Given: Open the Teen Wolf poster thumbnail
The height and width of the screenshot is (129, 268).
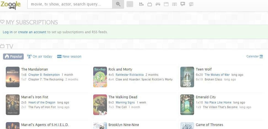Looking at the screenshot, I should (x=187, y=77).
